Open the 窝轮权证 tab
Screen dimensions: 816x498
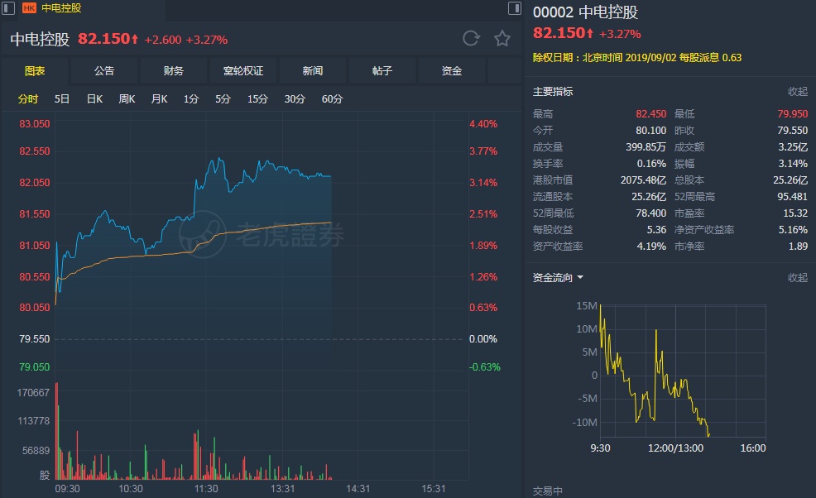[243, 71]
